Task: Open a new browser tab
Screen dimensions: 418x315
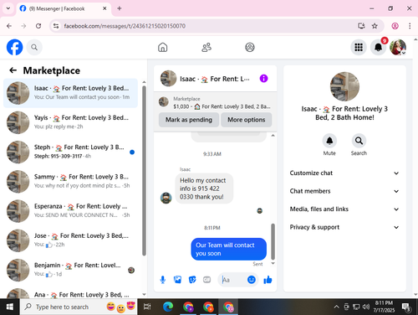Action: pos(120,8)
